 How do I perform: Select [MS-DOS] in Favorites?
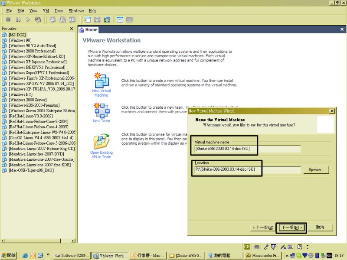tap(17, 35)
